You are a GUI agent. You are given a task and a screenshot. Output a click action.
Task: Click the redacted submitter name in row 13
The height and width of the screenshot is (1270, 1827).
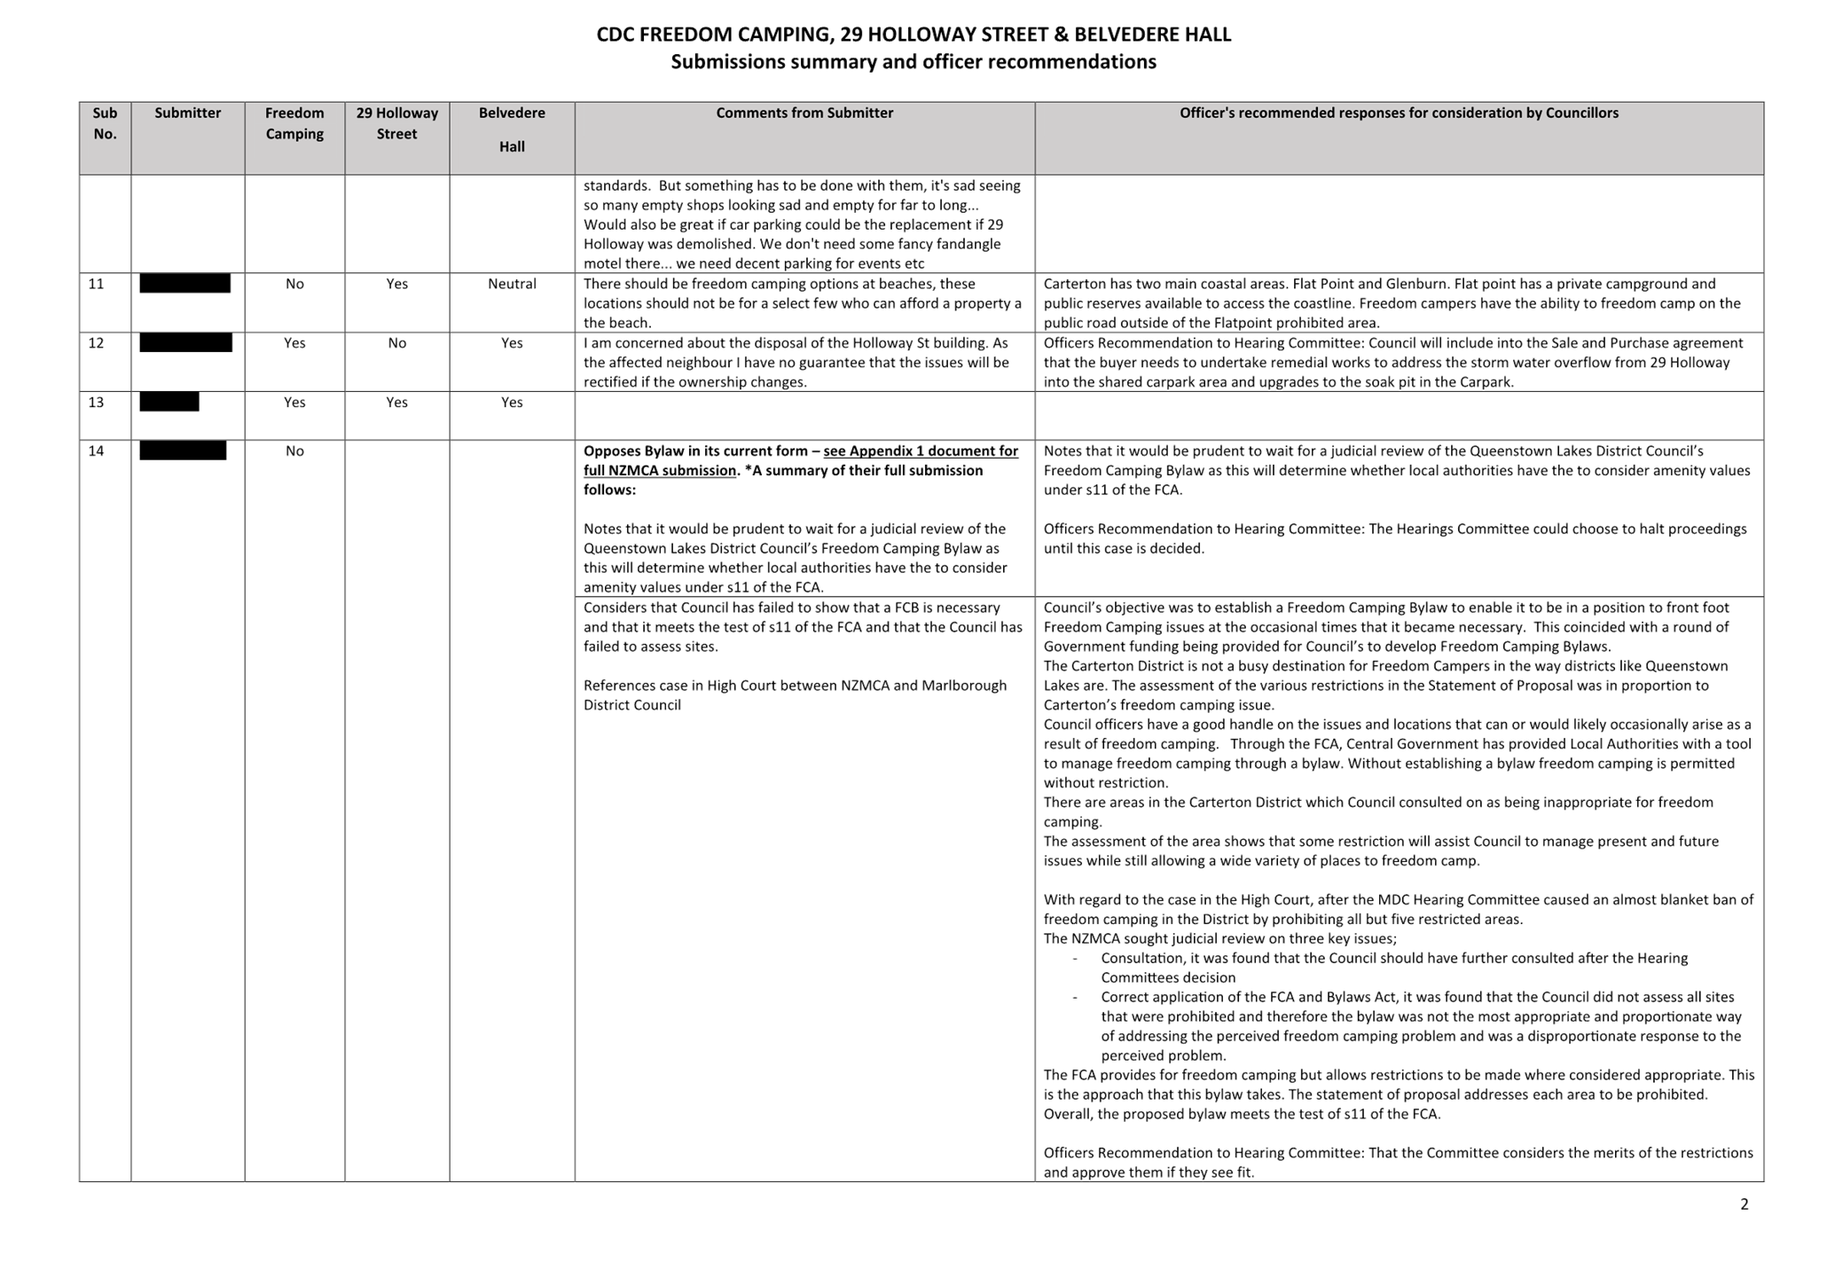(169, 403)
